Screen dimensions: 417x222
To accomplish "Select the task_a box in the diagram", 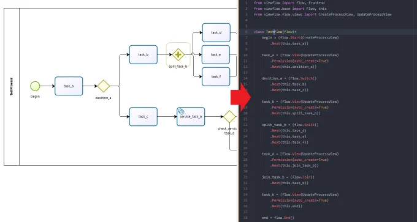I will [x=69, y=86].
